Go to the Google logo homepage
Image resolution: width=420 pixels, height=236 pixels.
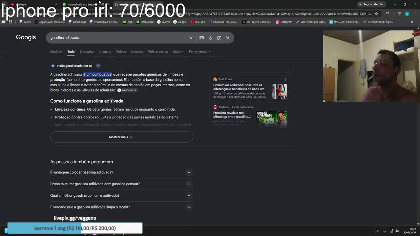26,37
